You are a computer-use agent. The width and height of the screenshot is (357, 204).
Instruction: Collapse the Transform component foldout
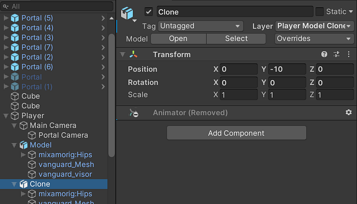coord(122,55)
